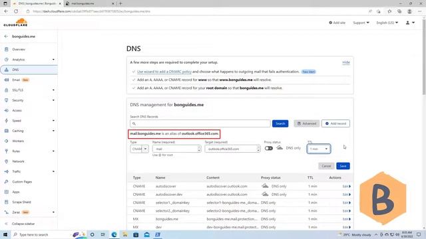Click the Name field containing mail

click(x=176, y=149)
